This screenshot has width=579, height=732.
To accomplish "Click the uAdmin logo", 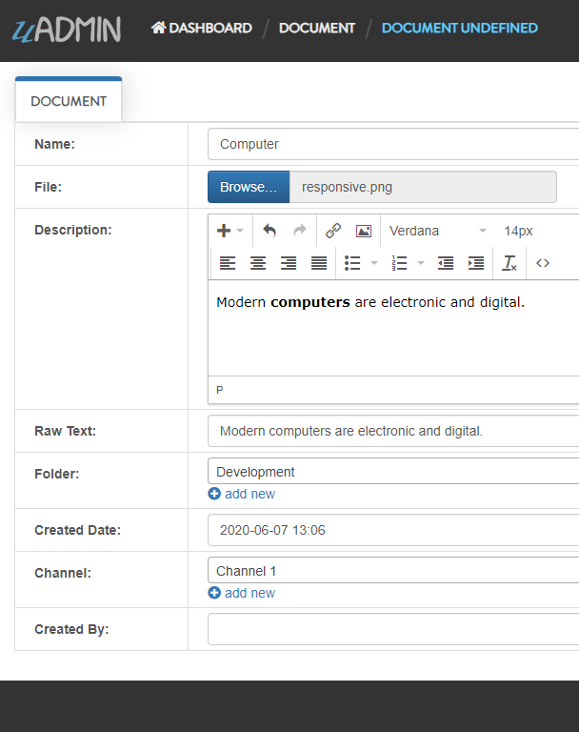I will tap(67, 30).
